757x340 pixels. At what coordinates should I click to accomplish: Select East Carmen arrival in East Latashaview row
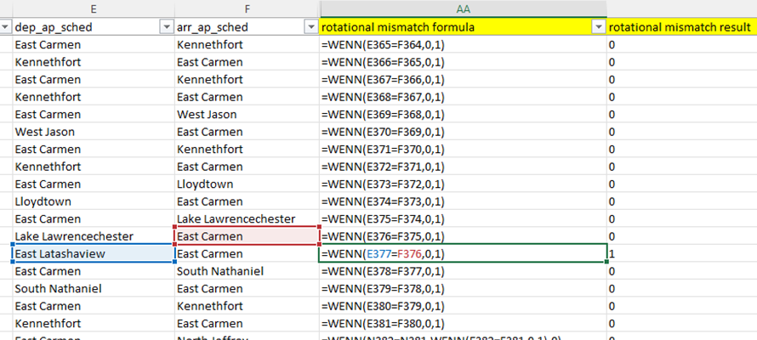[247, 253]
